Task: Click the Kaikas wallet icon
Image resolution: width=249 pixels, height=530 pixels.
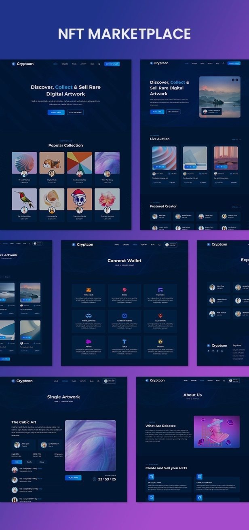Action: click(89, 341)
